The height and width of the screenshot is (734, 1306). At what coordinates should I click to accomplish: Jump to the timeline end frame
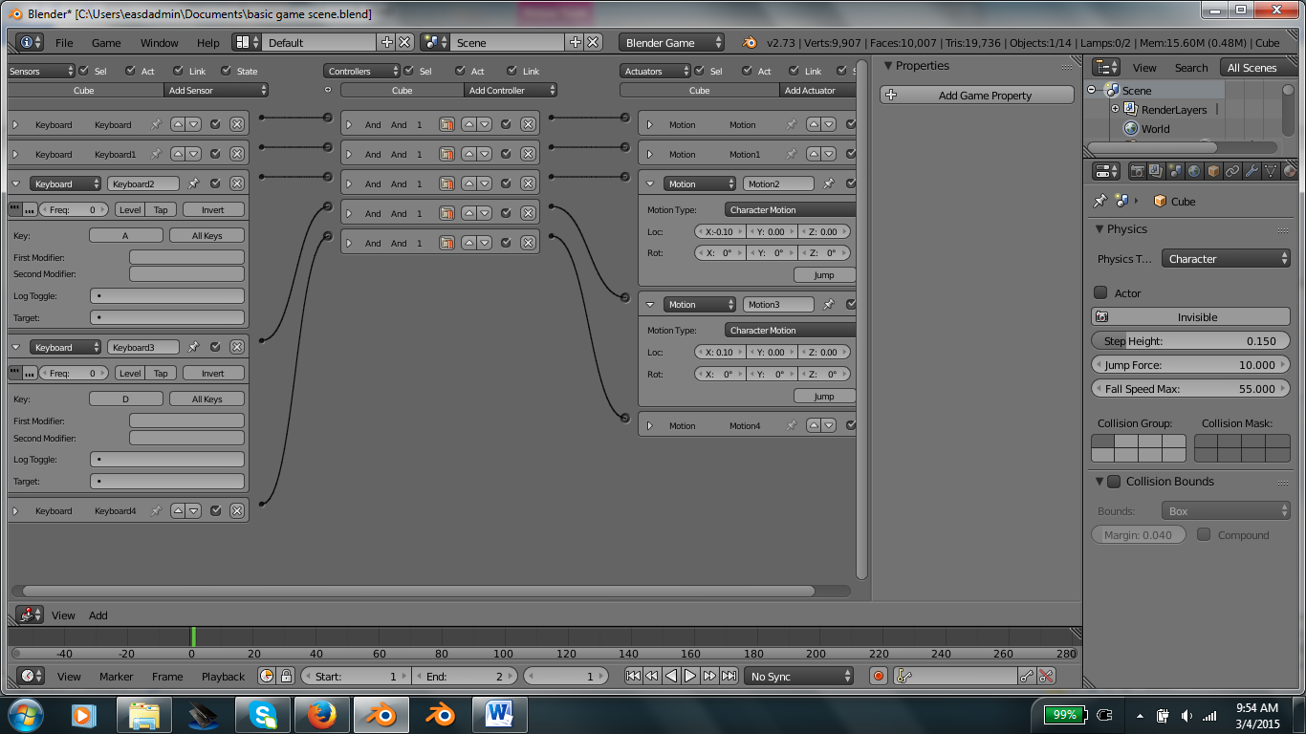[729, 676]
